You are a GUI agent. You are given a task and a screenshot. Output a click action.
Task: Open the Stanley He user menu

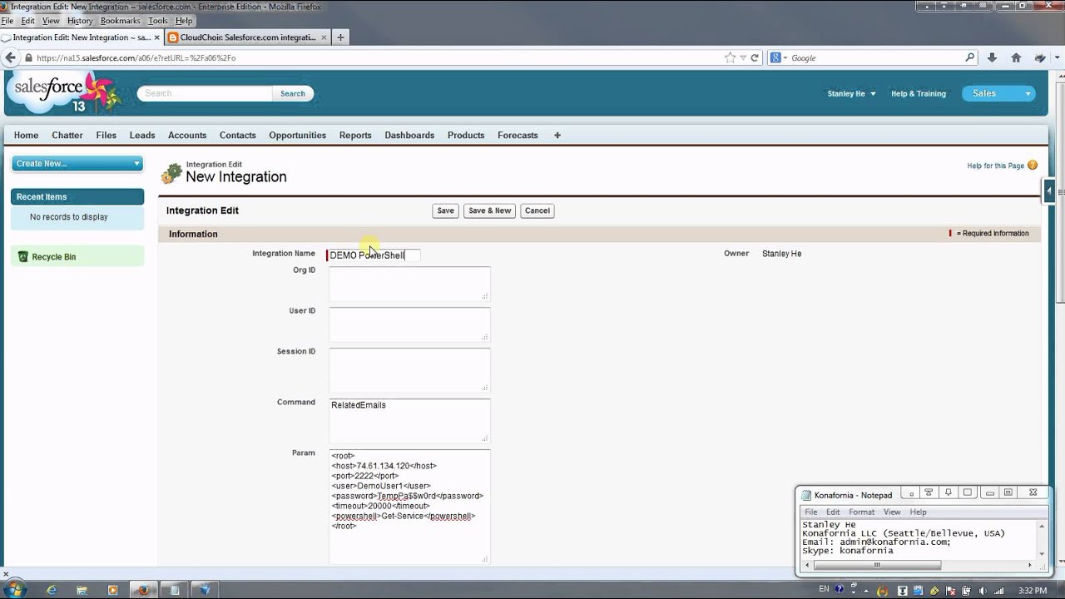pyautogui.click(x=851, y=94)
